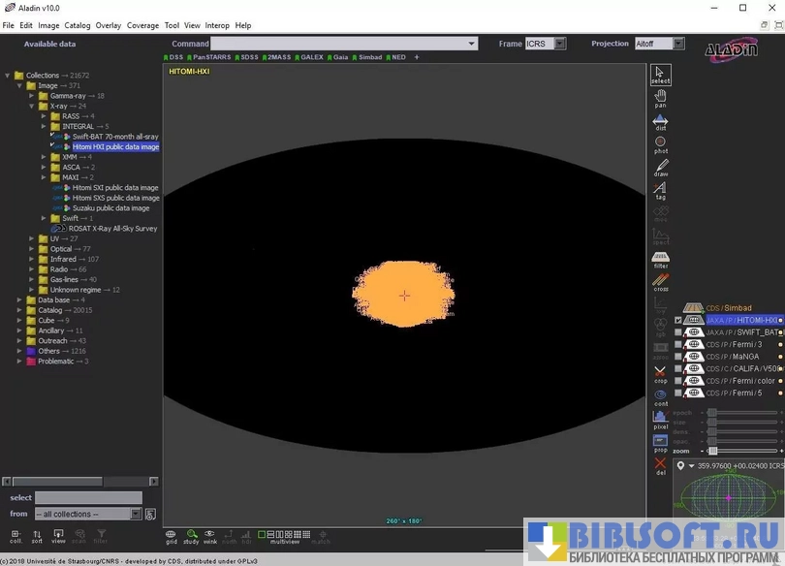This screenshot has width=785, height=566.
Task: Click the tag annotation tool
Action: pos(660,191)
